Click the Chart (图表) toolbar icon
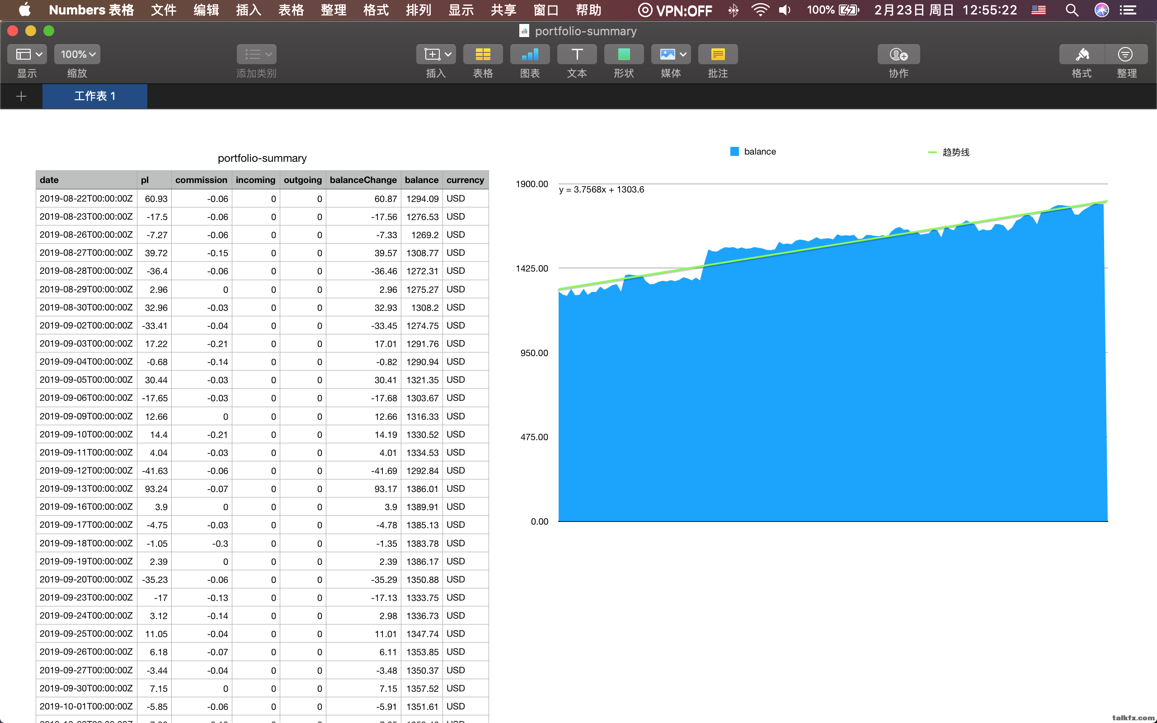The height and width of the screenshot is (723, 1157). coord(530,55)
